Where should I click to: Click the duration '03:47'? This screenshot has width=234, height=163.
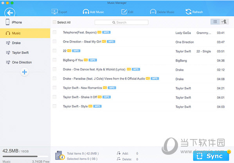pyautogui.click(x=221, y=42)
